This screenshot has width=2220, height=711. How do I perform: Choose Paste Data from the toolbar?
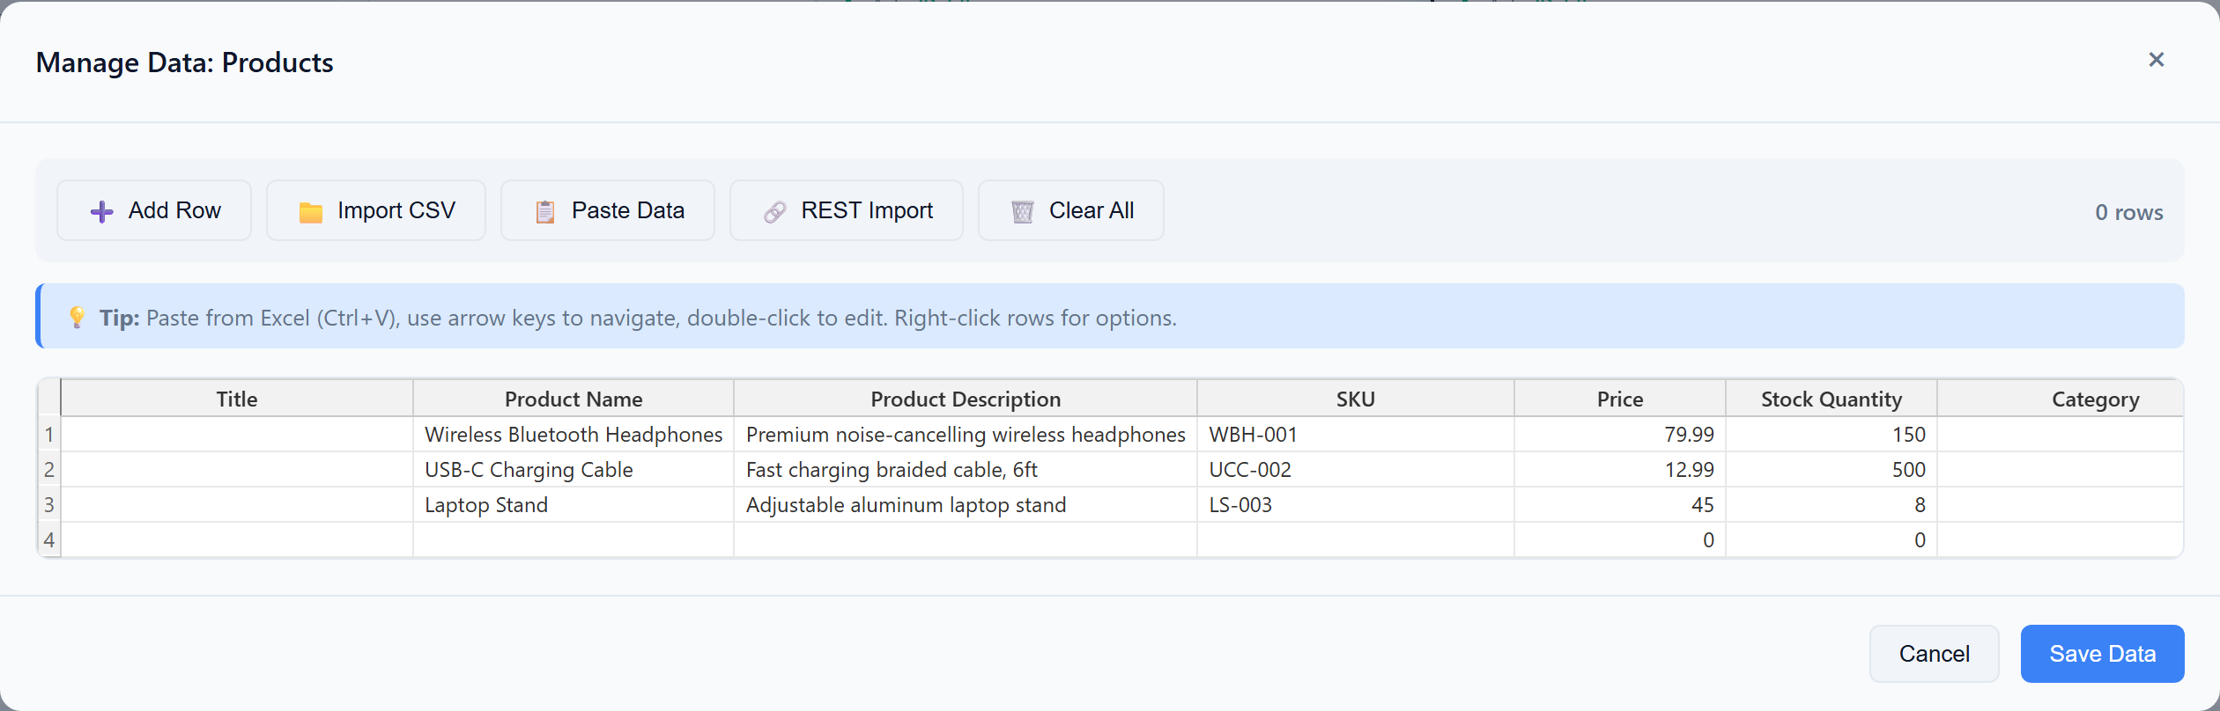pos(608,210)
